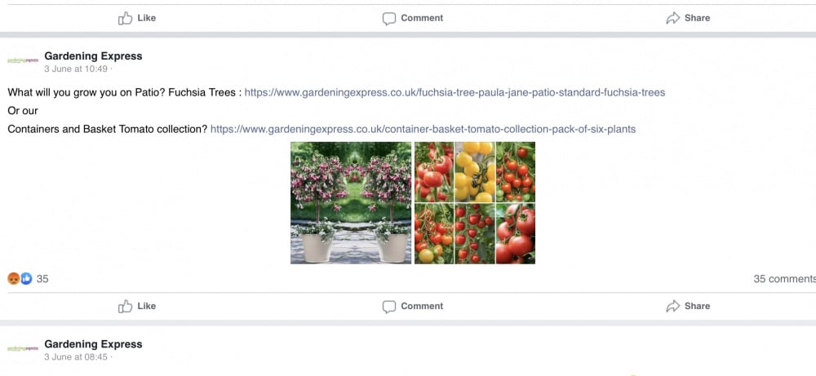Open the 3 June at 10:49 timestamp
The height and width of the screenshot is (376, 816).
point(76,69)
